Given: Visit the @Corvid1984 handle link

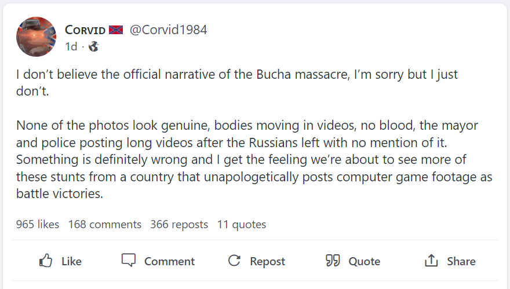Looking at the screenshot, I should coord(168,30).
